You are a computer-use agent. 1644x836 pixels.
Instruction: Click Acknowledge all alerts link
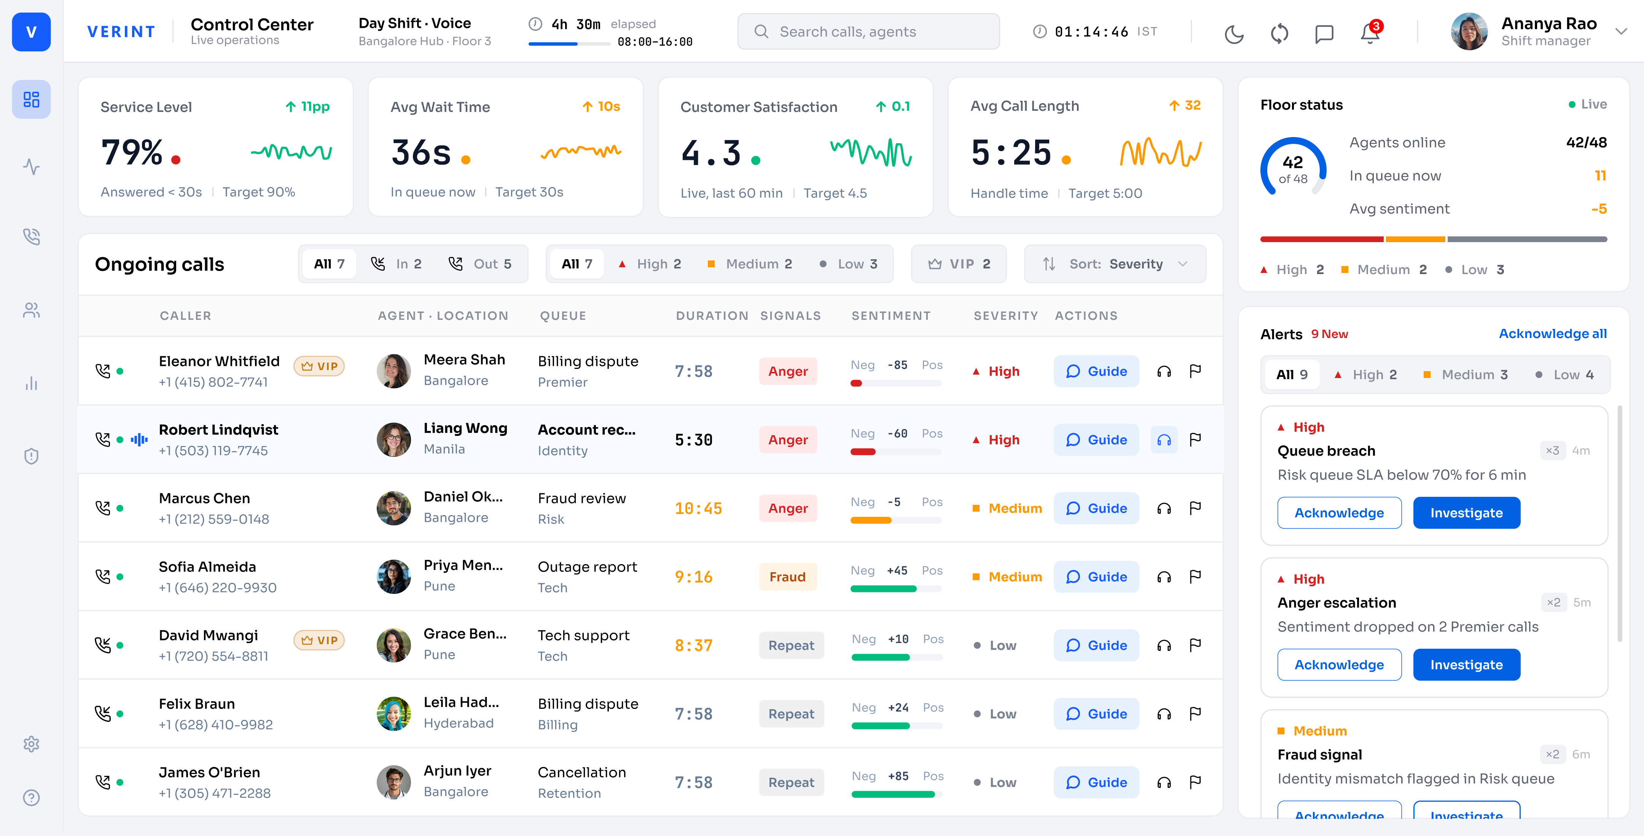coord(1552,334)
